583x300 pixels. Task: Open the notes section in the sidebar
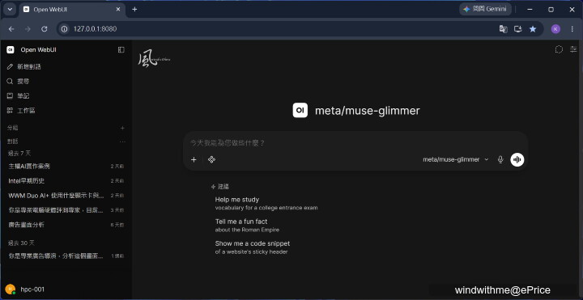10,95
